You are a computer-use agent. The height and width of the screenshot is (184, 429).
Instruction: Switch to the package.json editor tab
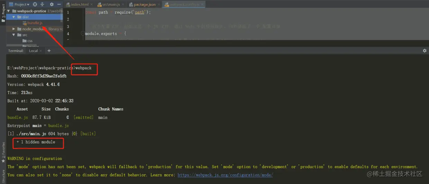coord(145,4)
